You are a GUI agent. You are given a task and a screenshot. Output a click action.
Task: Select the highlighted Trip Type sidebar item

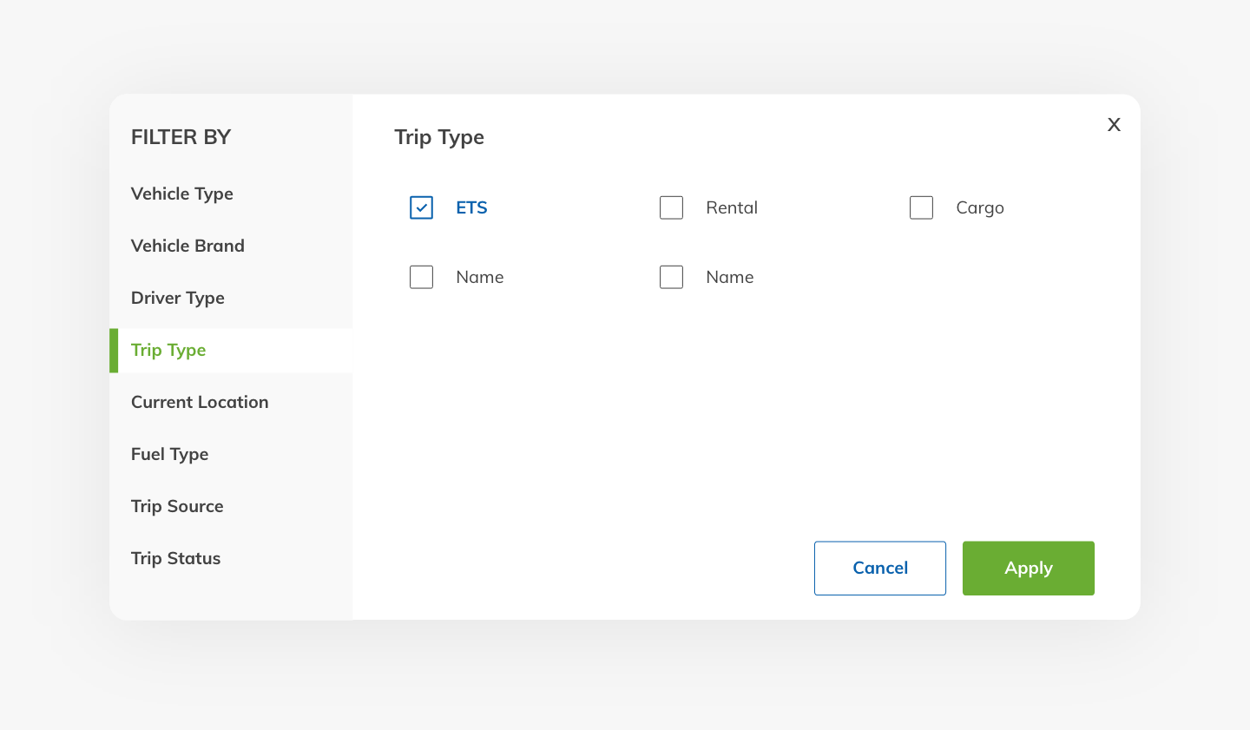(168, 350)
